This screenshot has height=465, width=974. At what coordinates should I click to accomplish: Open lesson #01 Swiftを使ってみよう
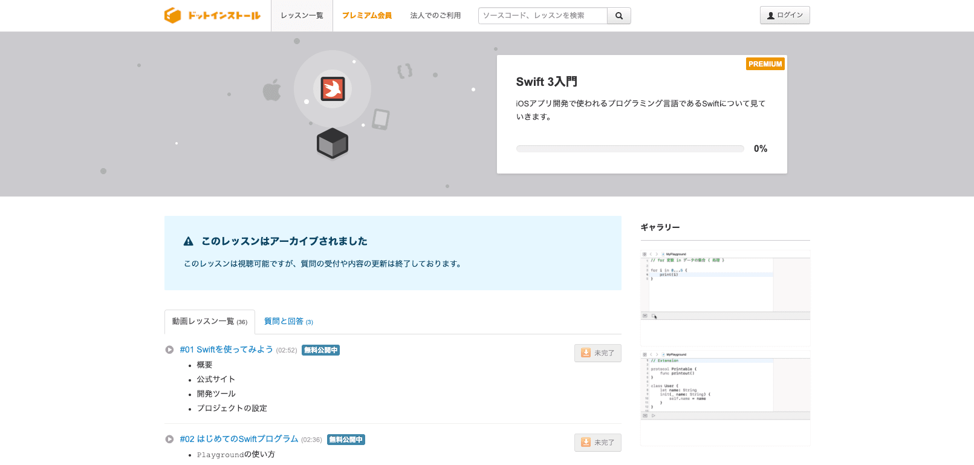226,350
